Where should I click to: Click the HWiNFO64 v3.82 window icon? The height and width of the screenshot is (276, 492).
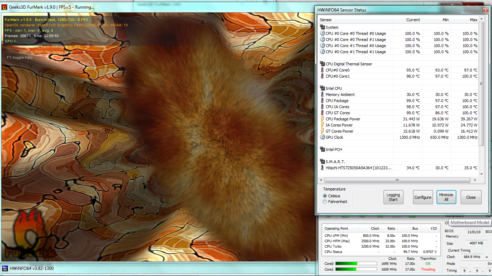[5, 268]
